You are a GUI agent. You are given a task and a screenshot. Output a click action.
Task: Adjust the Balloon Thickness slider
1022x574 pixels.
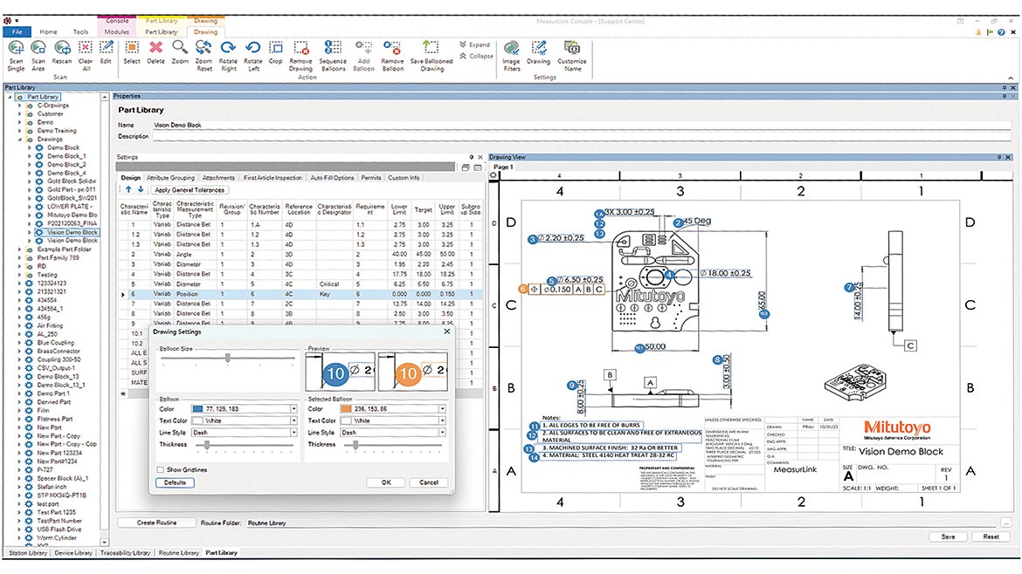tap(207, 445)
